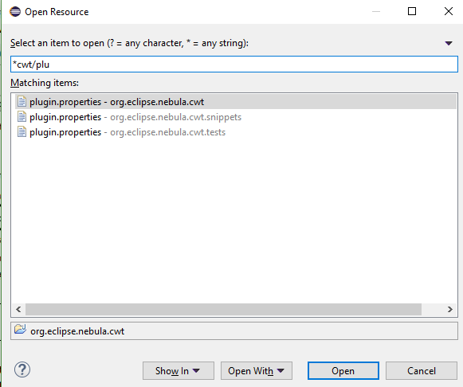Click the horizontal scrollbar left arrow
Screen dimensions: 463x387
click(18, 309)
